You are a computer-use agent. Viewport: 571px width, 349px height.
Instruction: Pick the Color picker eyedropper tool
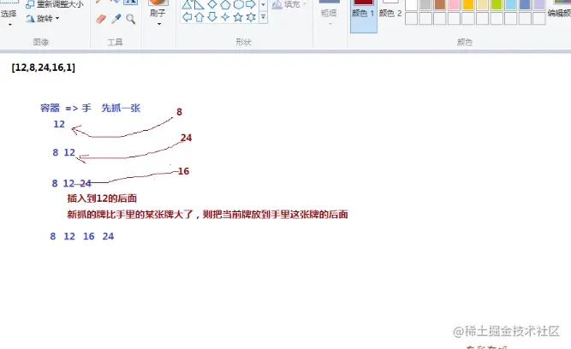click(116, 19)
